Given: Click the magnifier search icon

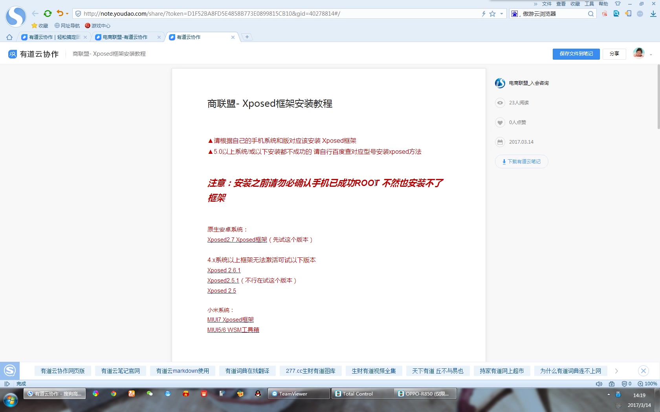Looking at the screenshot, I should point(591,14).
